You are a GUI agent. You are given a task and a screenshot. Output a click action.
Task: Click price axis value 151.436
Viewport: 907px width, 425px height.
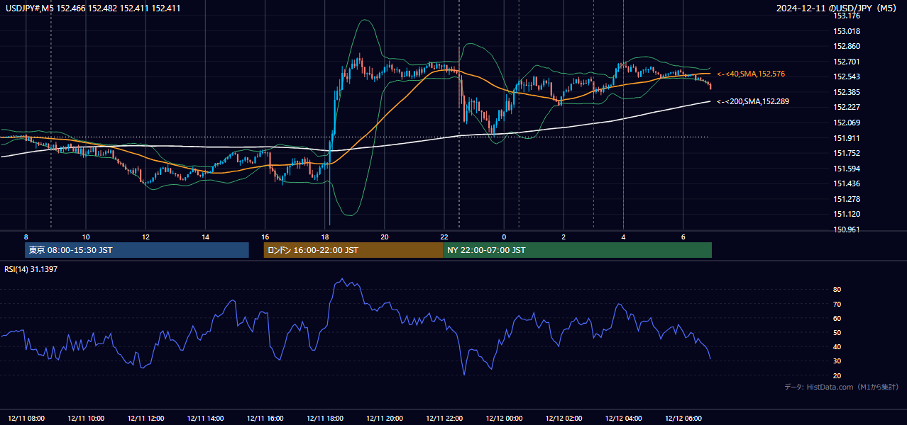pyautogui.click(x=847, y=183)
